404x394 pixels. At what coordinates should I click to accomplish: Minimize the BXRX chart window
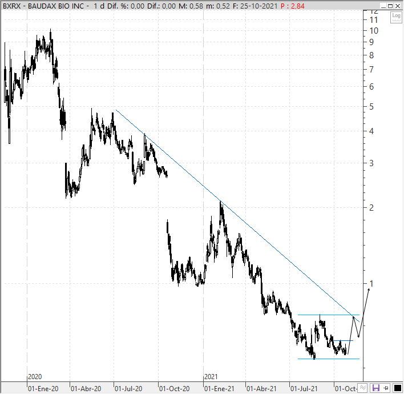tap(383, 6)
